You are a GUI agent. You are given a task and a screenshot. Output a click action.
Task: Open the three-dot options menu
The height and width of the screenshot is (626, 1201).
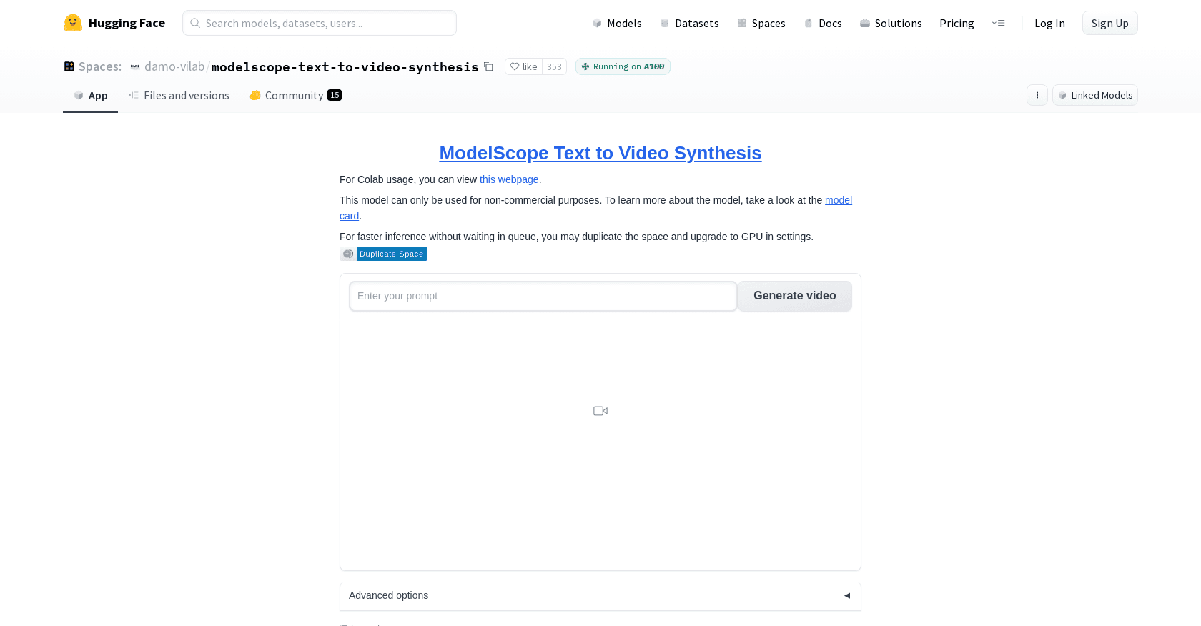click(x=1037, y=95)
